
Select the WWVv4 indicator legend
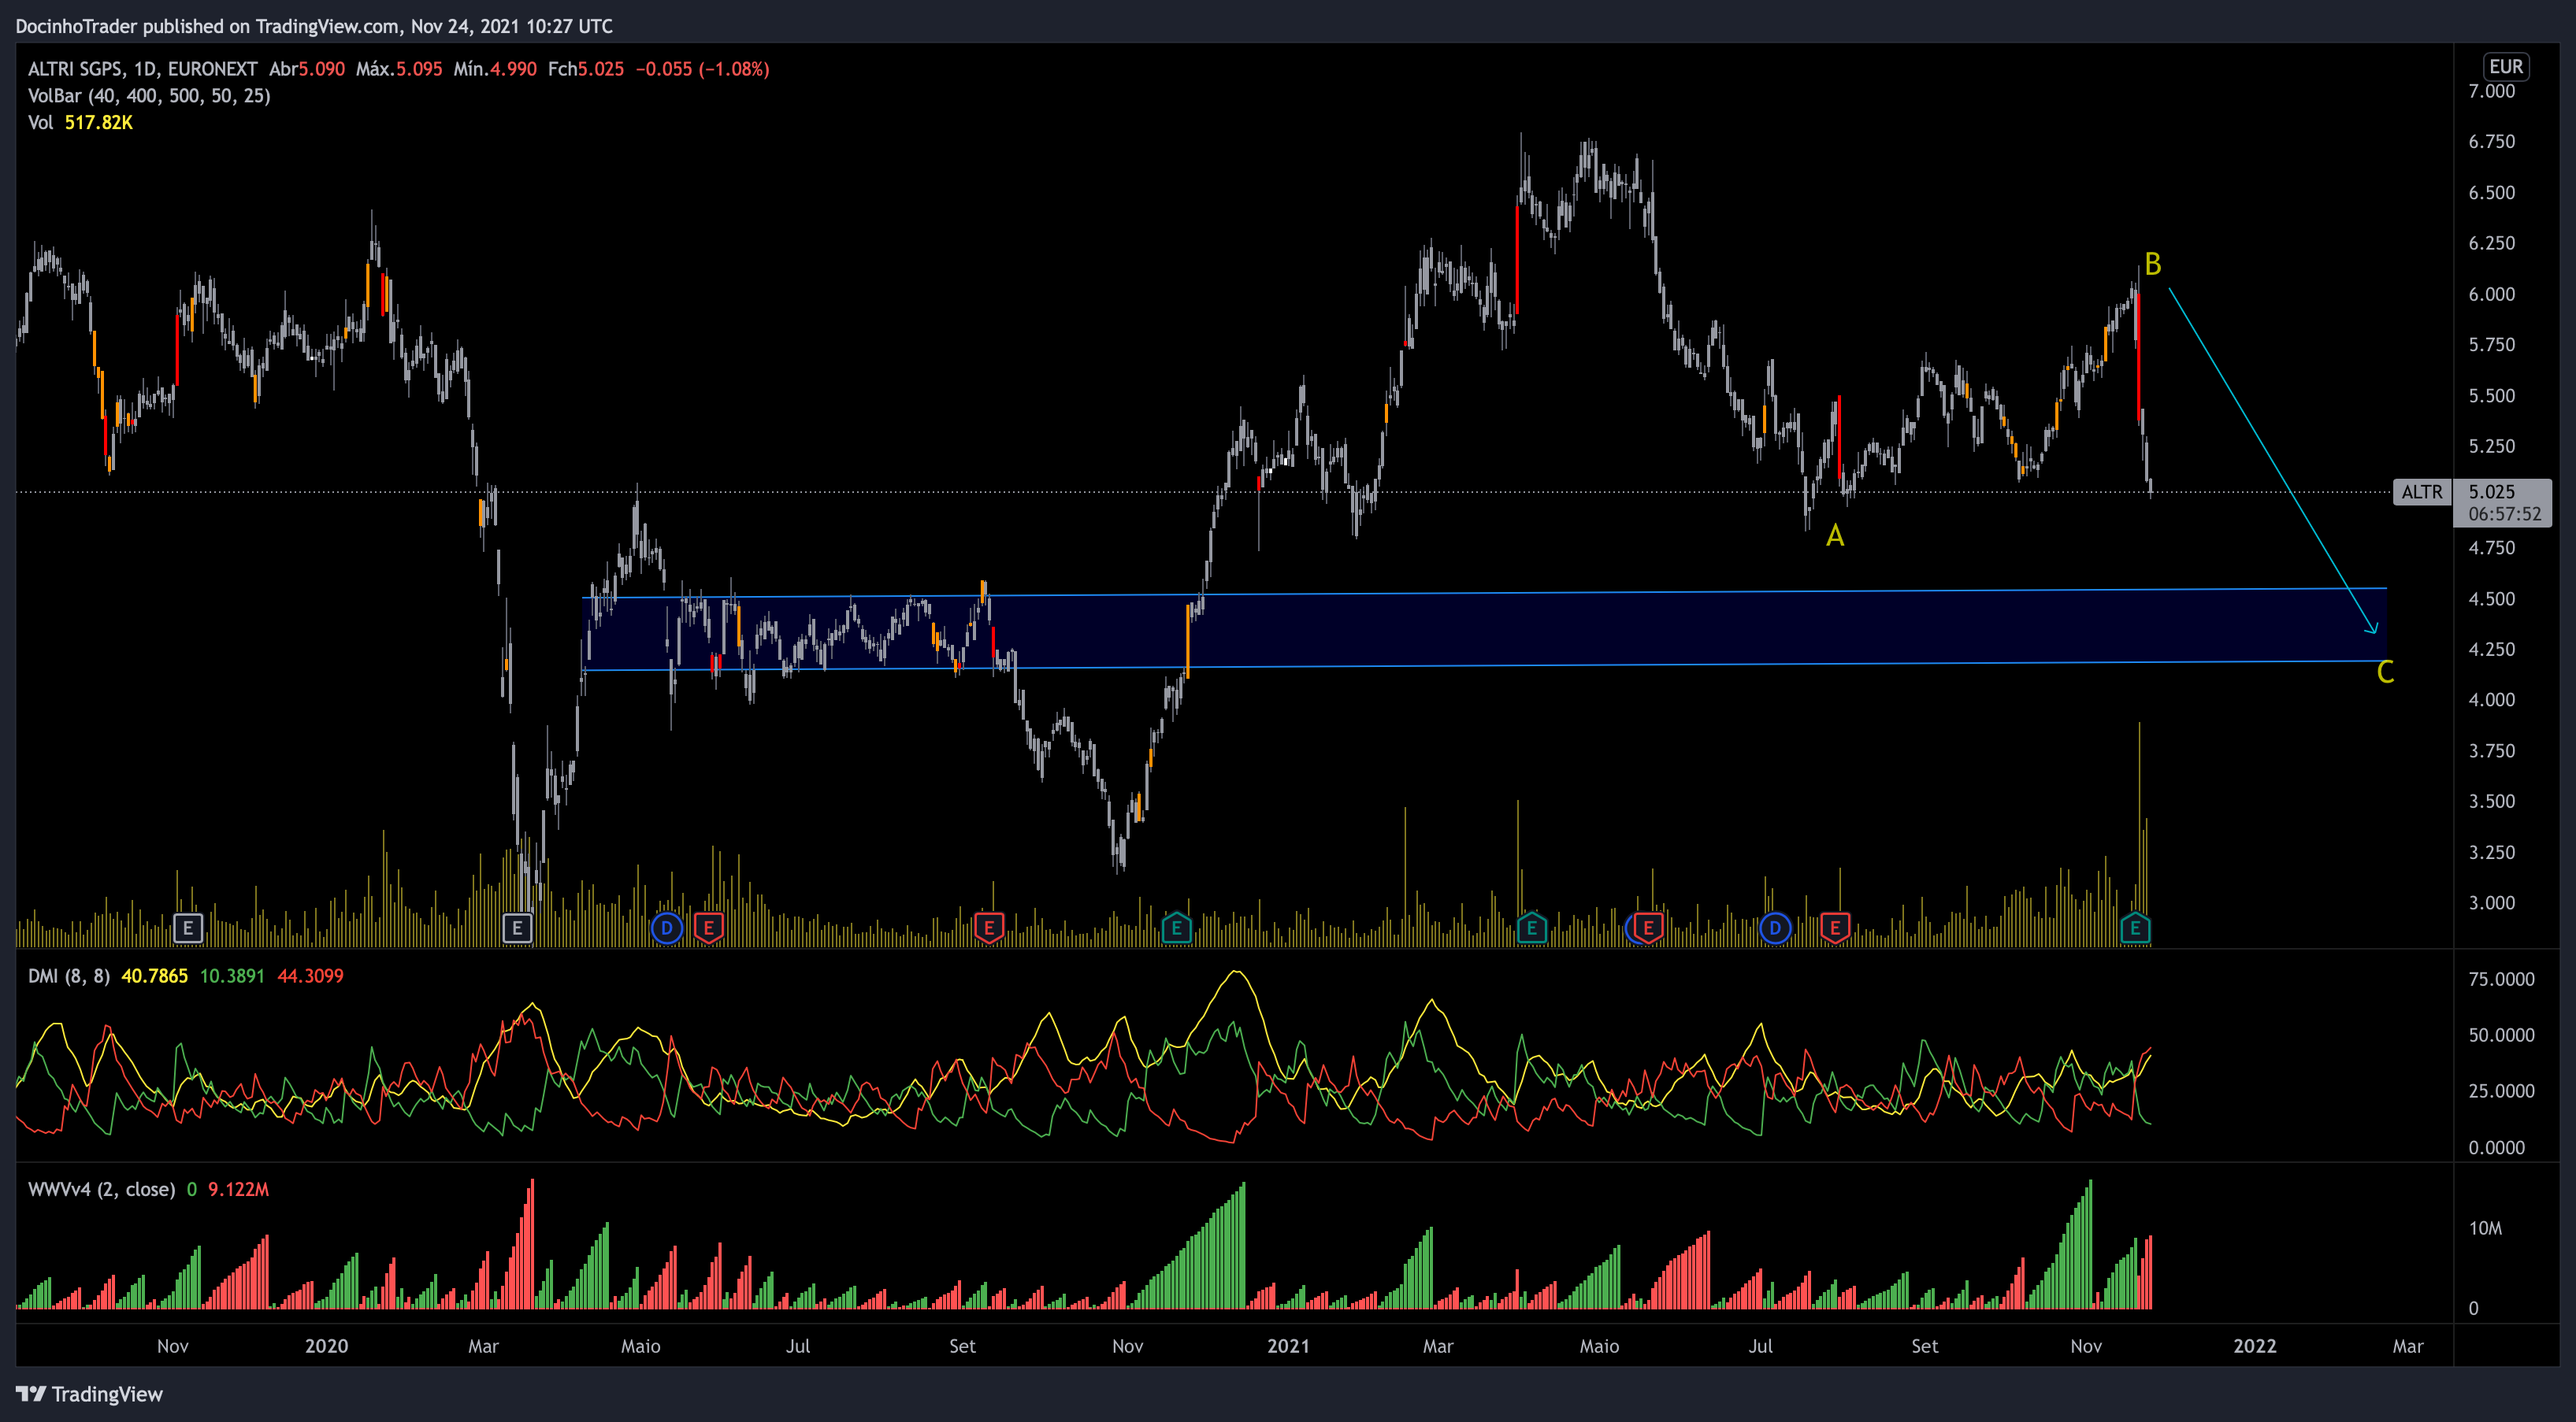click(101, 1189)
